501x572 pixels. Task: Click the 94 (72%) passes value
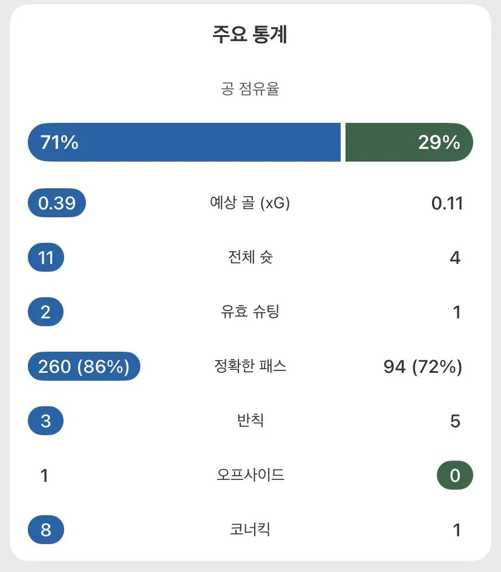(x=423, y=367)
